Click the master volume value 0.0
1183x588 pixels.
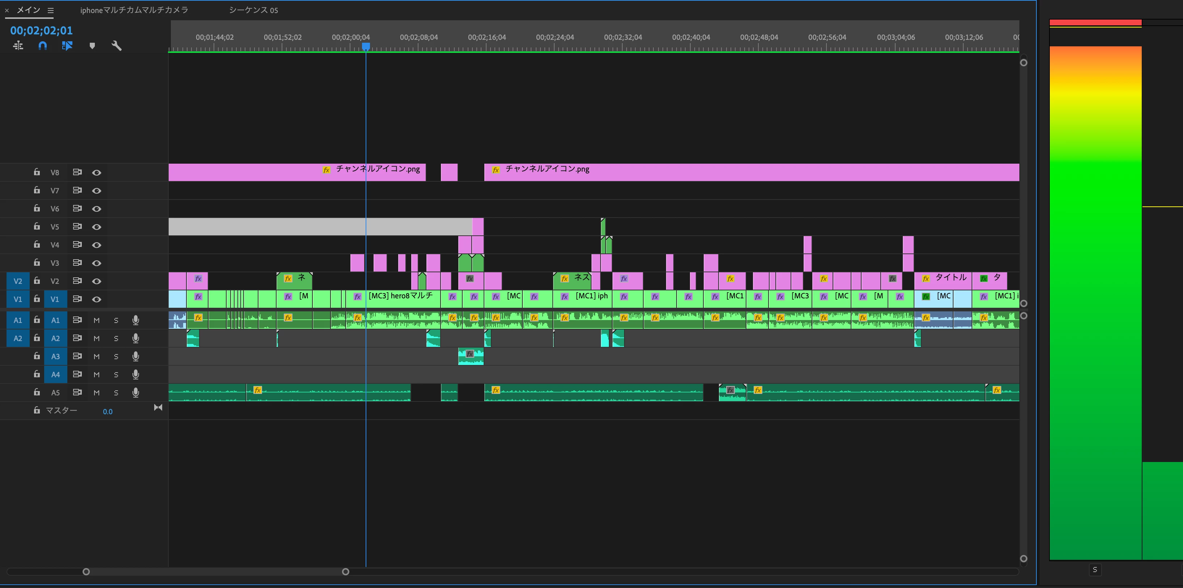pos(108,412)
